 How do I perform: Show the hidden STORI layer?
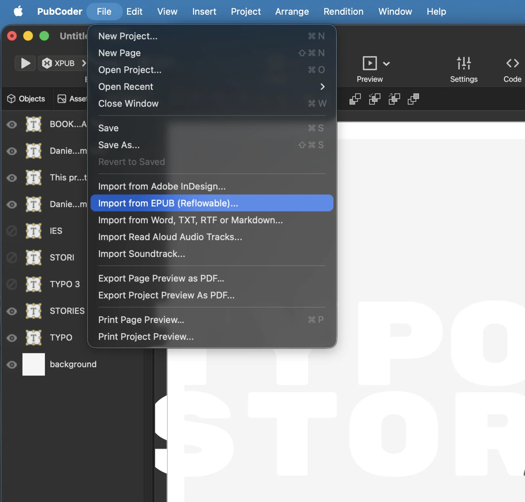12,258
